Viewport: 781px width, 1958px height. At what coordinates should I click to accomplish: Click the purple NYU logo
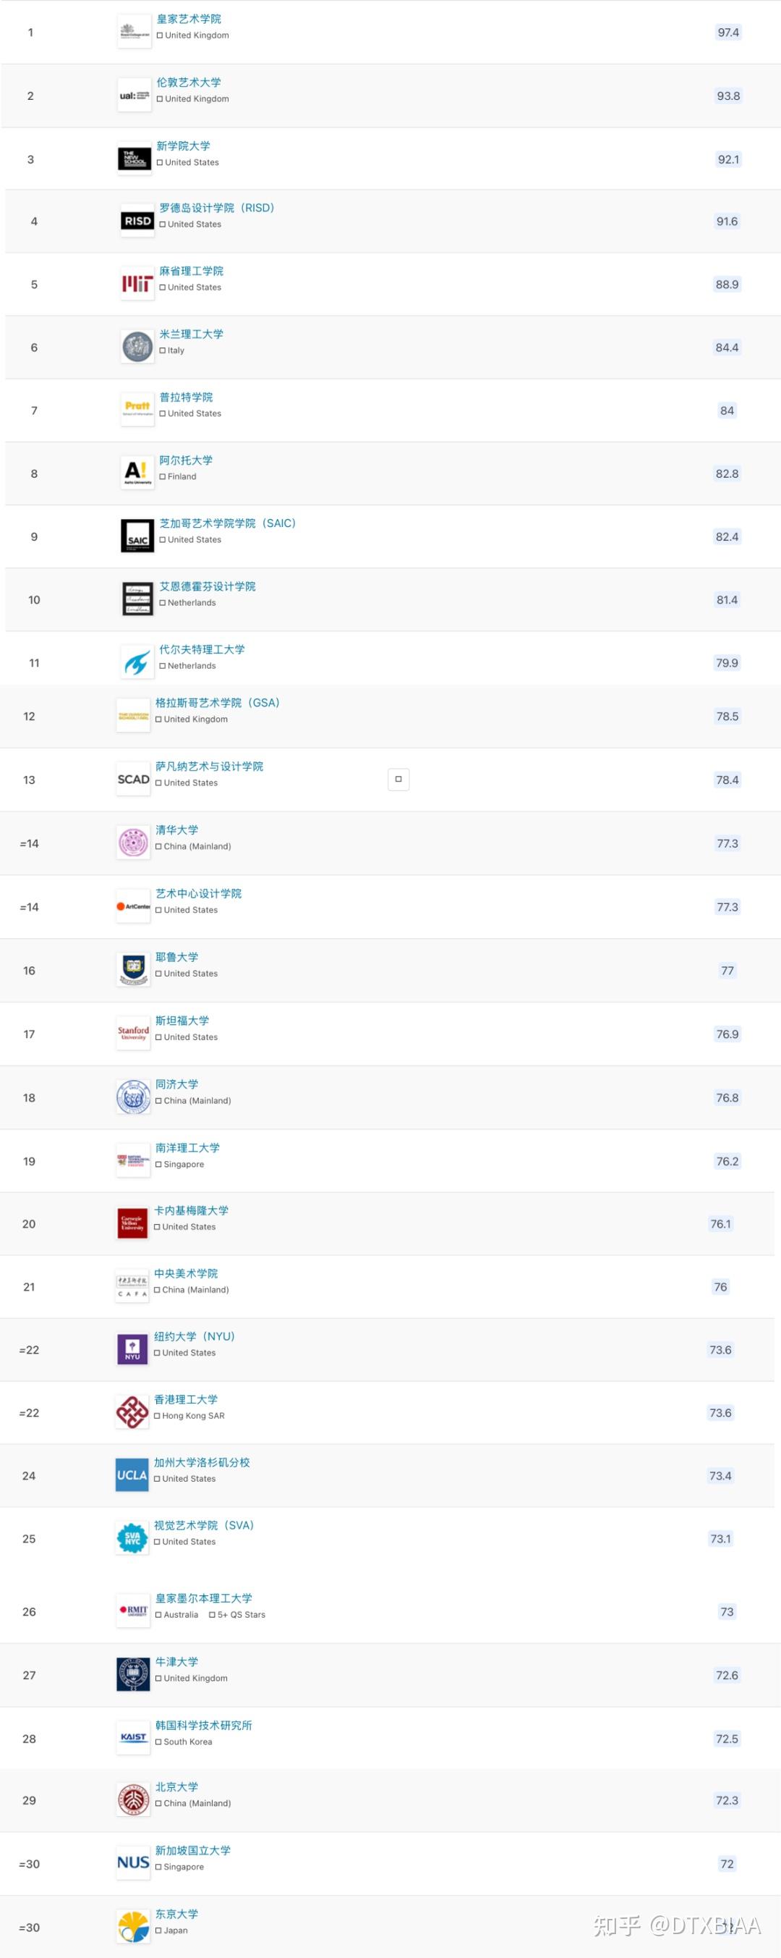(132, 1349)
